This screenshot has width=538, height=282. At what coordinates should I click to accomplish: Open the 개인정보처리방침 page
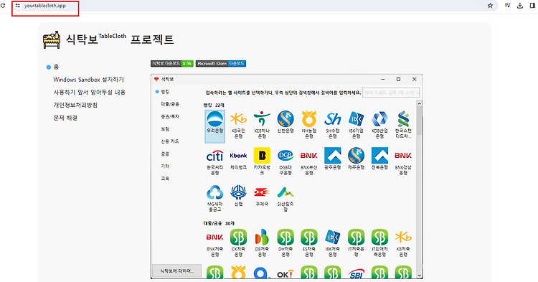(x=75, y=105)
